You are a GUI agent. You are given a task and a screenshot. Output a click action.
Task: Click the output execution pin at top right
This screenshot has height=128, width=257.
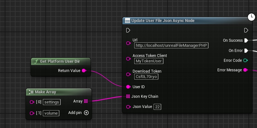[x=246, y=30]
